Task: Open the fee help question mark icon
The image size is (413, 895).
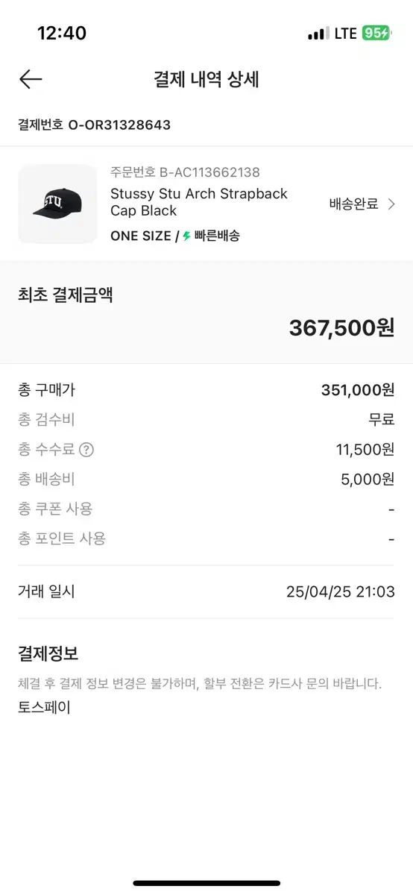Action: click(x=86, y=450)
